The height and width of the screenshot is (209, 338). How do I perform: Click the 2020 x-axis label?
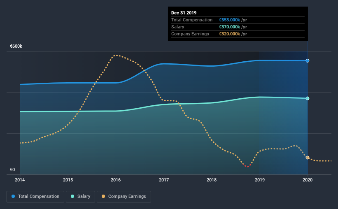(x=308, y=180)
